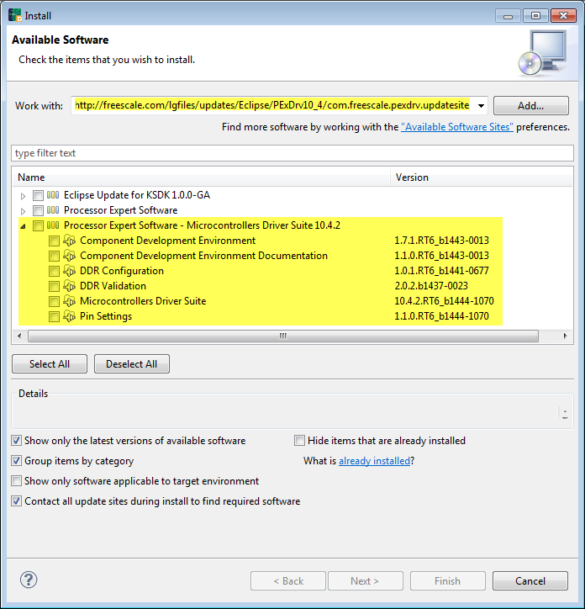The width and height of the screenshot is (585, 609).
Task: Open the Work with site dropdown arrow
Action: coord(481,106)
